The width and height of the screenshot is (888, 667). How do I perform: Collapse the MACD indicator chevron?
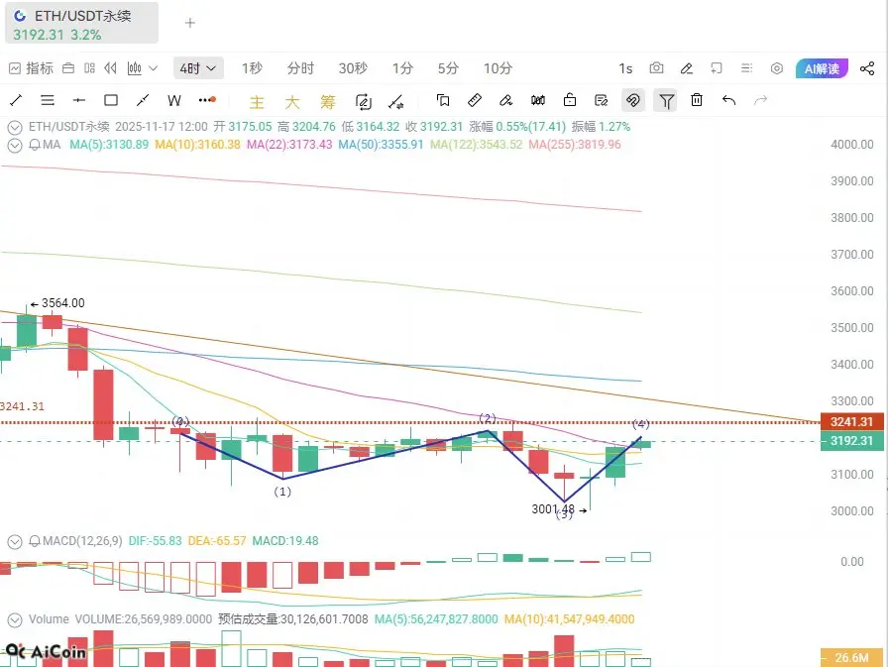(x=15, y=542)
